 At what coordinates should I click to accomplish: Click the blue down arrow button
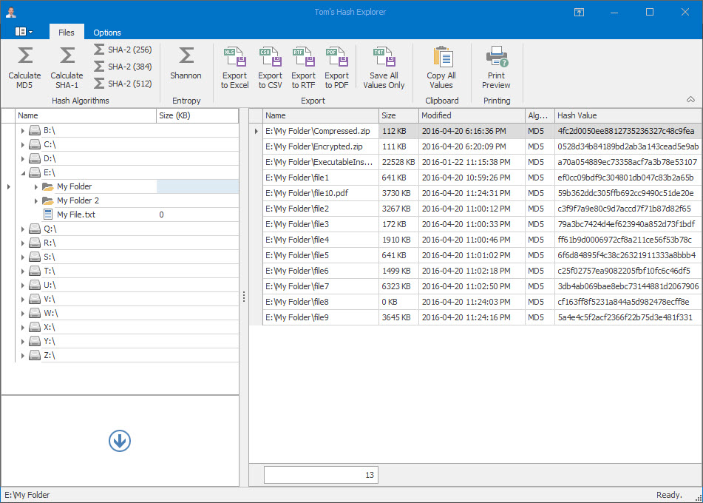coord(120,441)
